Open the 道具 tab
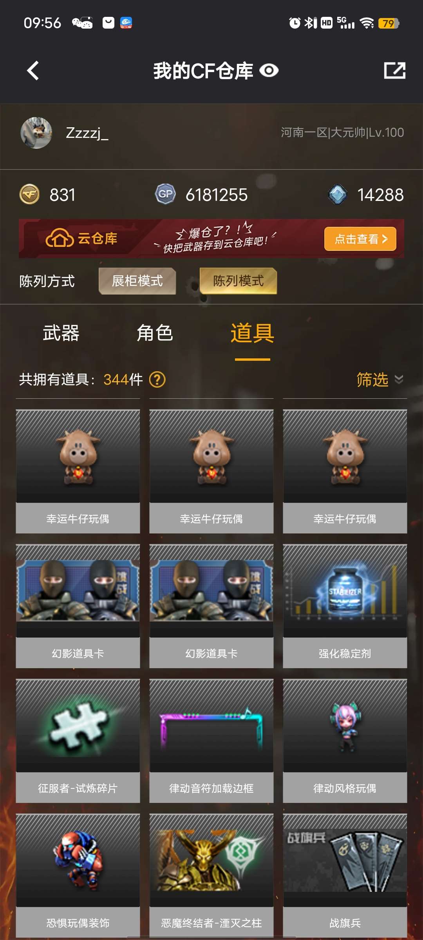Viewport: 423px width, 940px height. pos(252,333)
